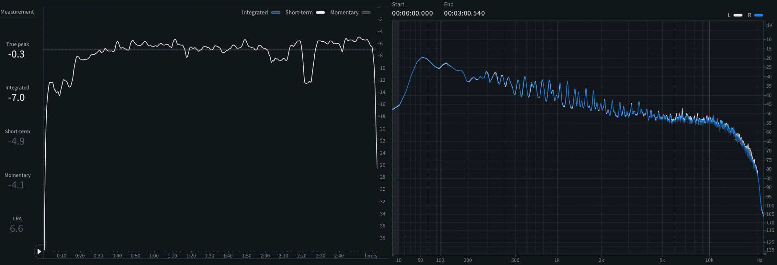Click the "True peak" label in the sidebar
Screen dimensions: 777x265
click(17, 44)
